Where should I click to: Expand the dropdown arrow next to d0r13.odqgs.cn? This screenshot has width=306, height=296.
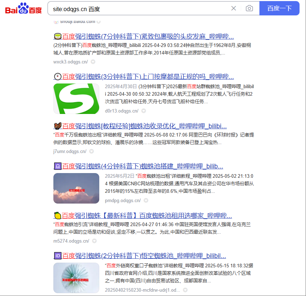(144, 111)
